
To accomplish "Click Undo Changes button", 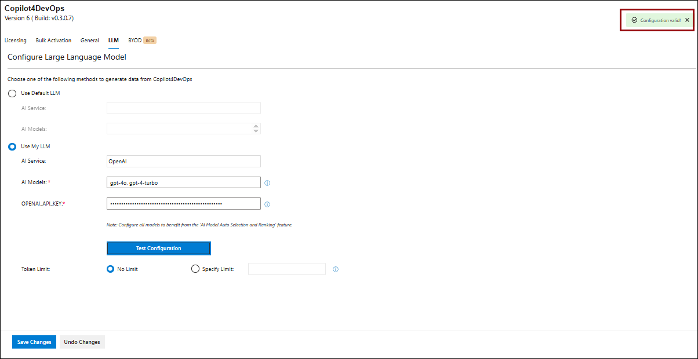I will click(x=82, y=342).
